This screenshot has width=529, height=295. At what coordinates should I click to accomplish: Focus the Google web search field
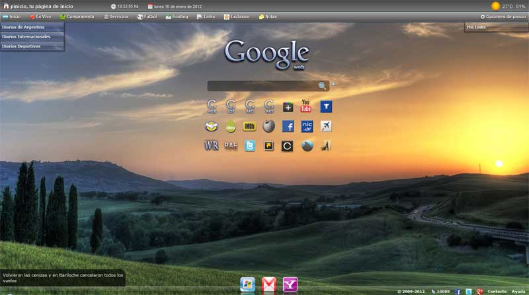tap(262, 86)
